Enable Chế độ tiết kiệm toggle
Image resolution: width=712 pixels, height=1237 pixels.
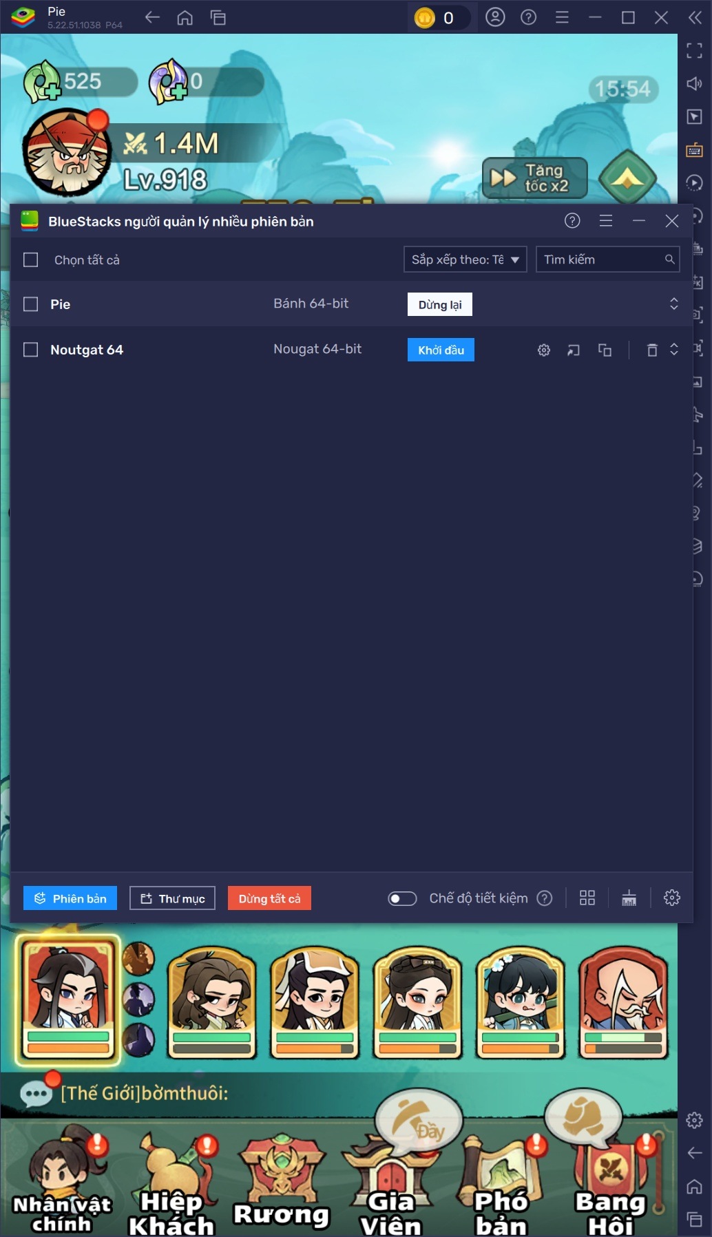tap(403, 898)
